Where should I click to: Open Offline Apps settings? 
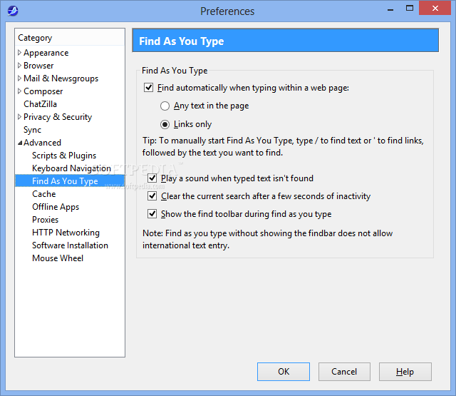coord(56,207)
